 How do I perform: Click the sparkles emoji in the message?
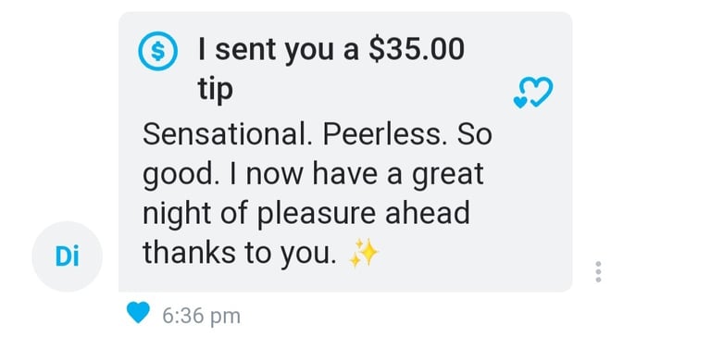[x=363, y=253]
